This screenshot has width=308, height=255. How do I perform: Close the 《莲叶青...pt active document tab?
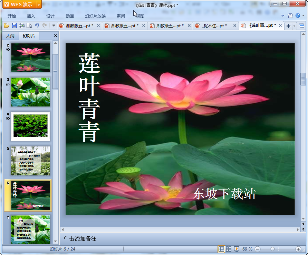click(x=280, y=25)
